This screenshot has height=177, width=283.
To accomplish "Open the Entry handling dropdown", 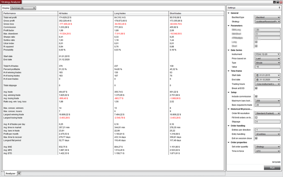I will tap(268, 134).
